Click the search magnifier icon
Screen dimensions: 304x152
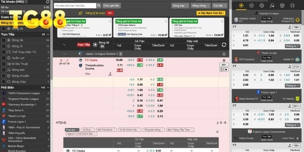pyautogui.click(x=99, y=5)
